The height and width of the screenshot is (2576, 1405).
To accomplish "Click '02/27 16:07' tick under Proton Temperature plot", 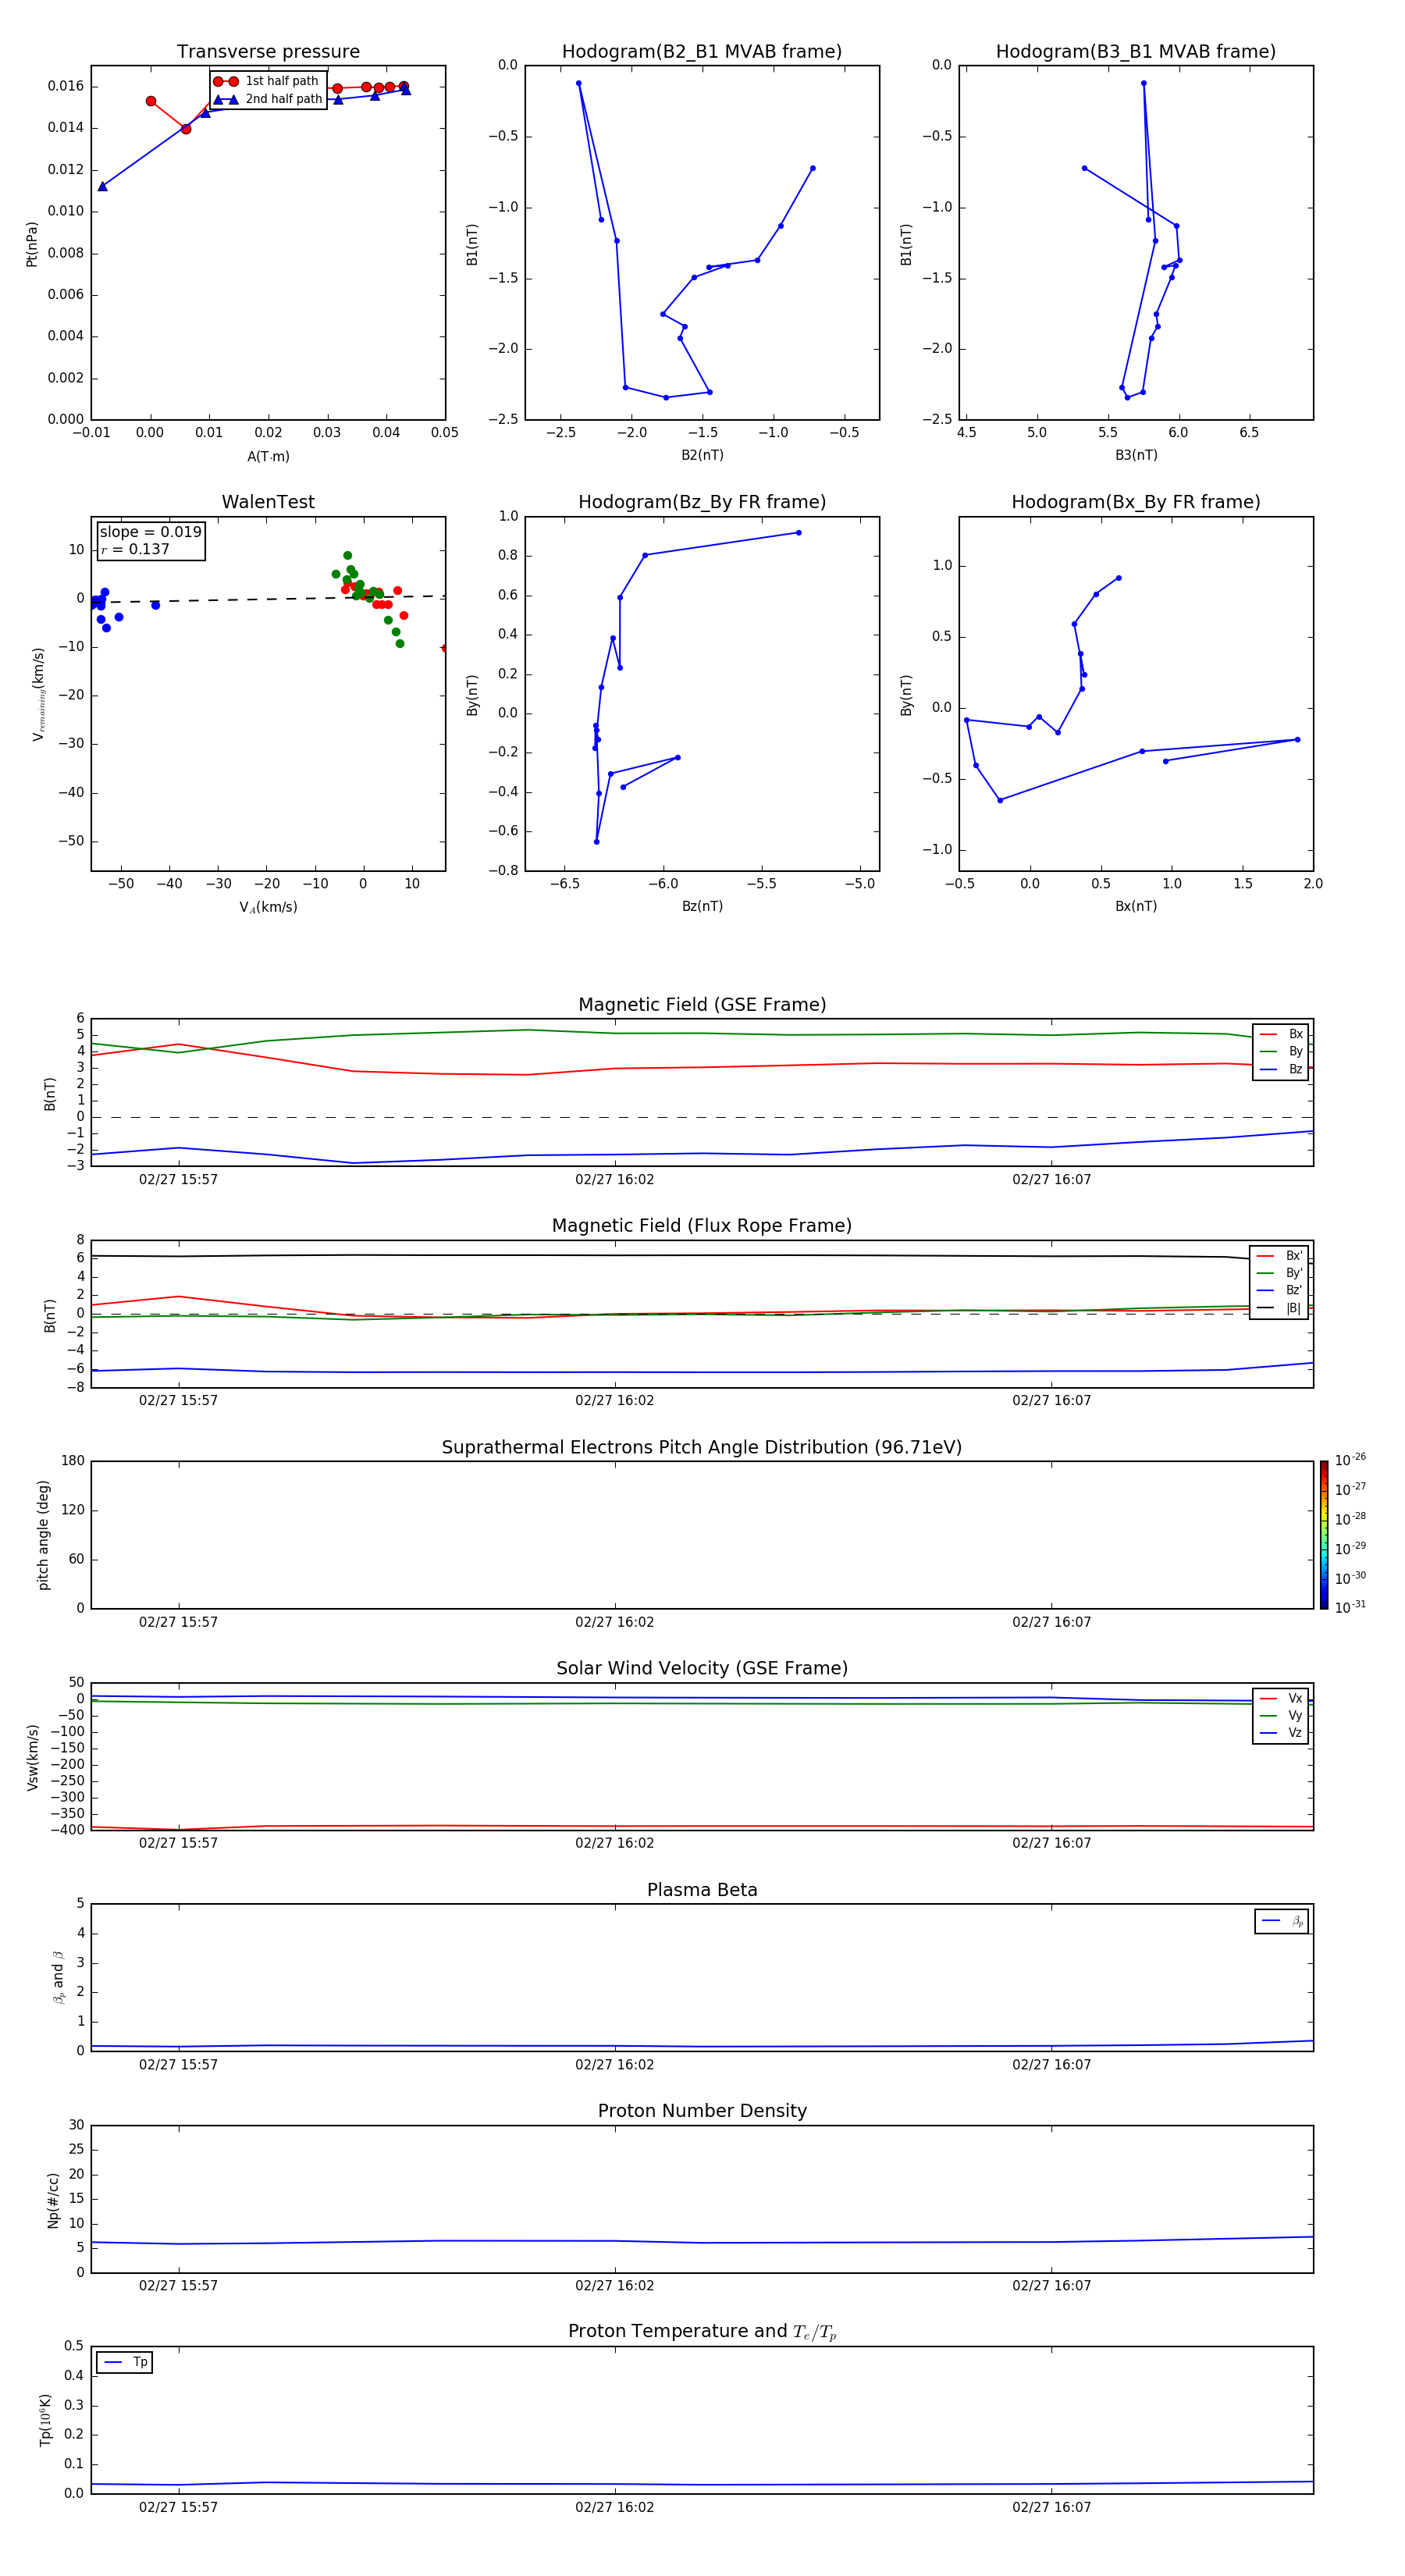I will pyautogui.click(x=1051, y=2507).
